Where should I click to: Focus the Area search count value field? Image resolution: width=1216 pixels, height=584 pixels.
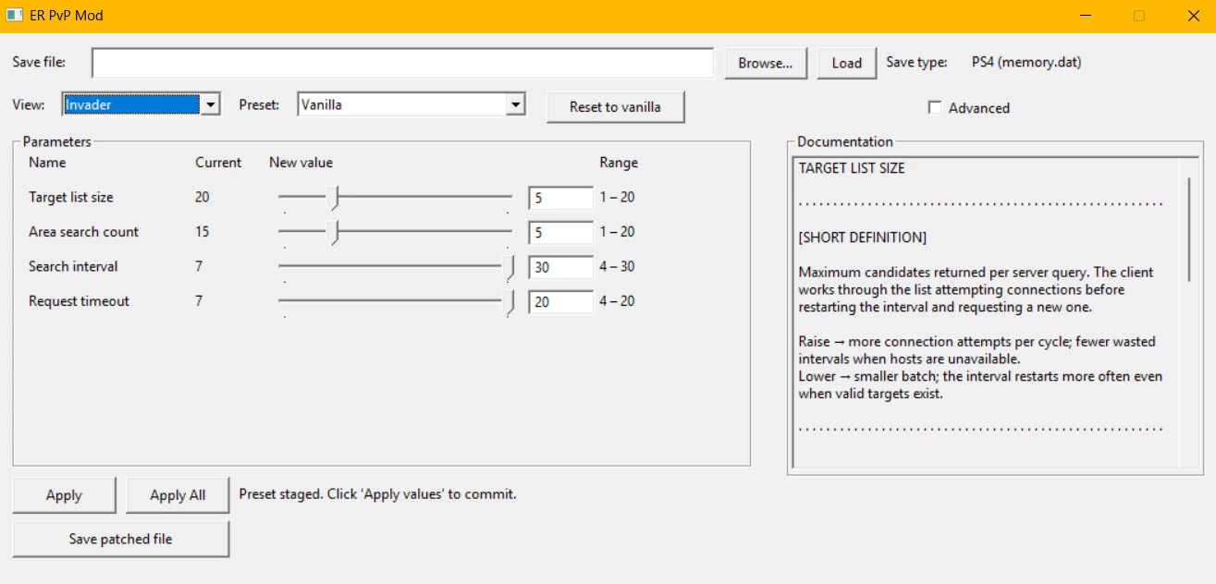point(560,232)
